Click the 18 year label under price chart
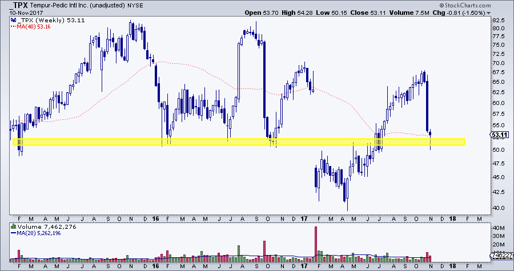Viewport: 514px width, 271px height. (x=453, y=219)
